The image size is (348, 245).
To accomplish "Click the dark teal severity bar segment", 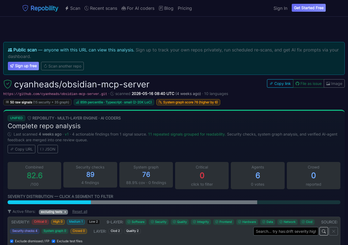I will click(x=299, y=202).
